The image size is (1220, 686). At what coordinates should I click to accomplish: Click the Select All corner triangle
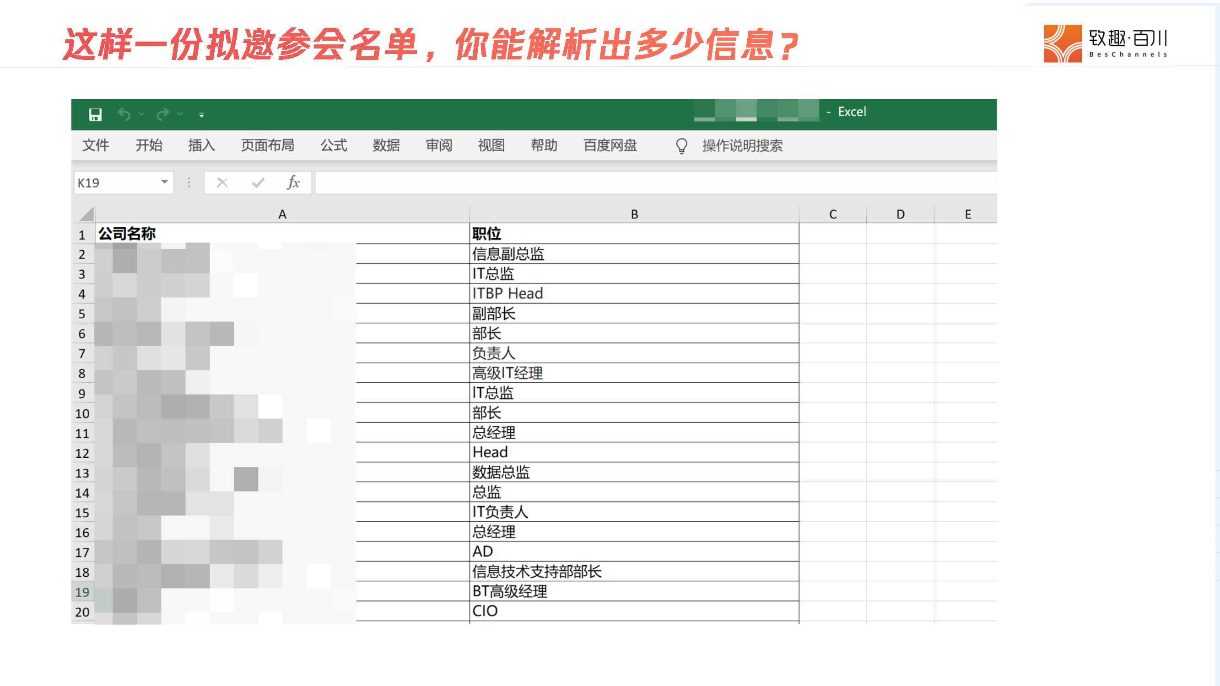click(86, 214)
